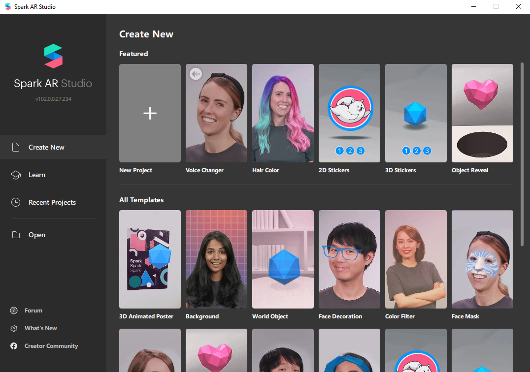Click the World Object label

270,316
